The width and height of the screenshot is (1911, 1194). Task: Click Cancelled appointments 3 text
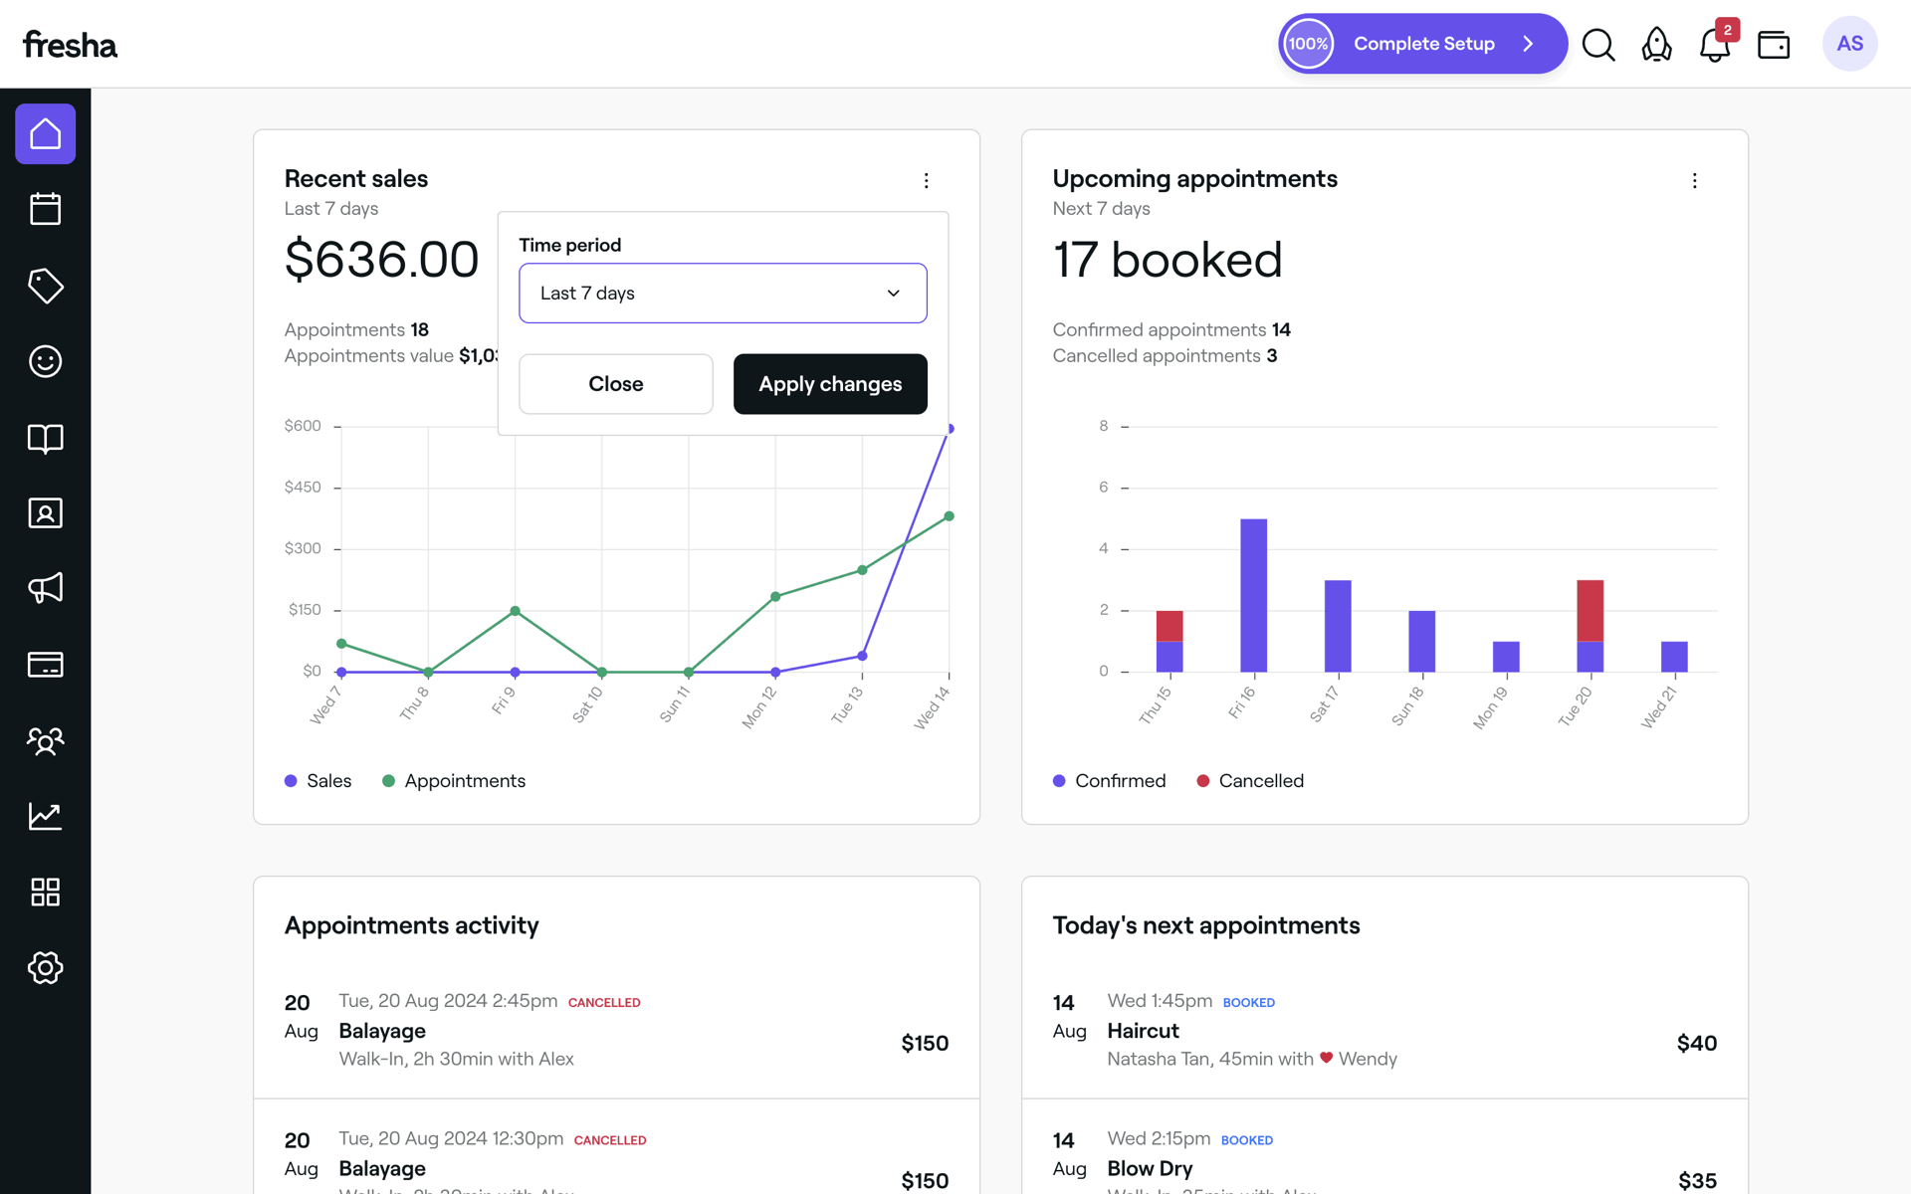click(1165, 355)
